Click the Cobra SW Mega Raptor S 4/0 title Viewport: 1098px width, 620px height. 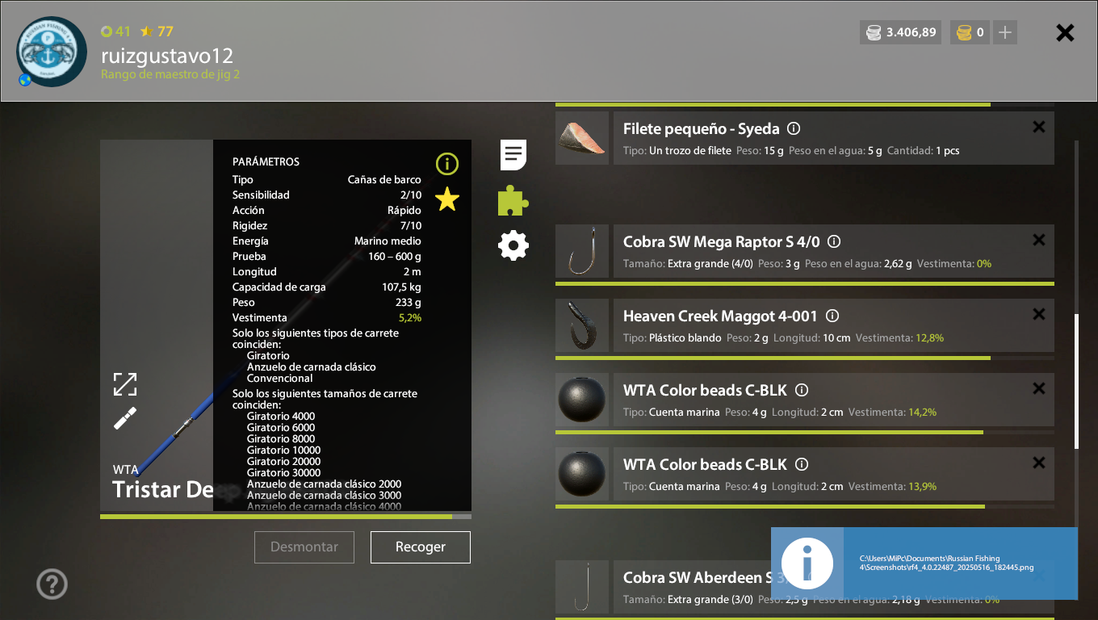tap(722, 241)
